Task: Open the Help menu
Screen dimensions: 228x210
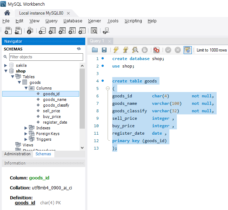Action: coord(152,21)
